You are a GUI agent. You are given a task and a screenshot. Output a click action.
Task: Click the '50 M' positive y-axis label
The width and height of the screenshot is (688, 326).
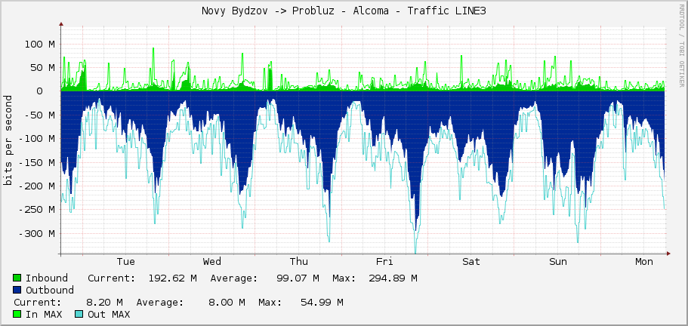(42, 67)
